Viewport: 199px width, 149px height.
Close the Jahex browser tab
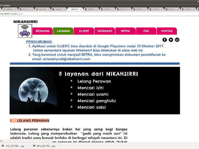(16, 9)
